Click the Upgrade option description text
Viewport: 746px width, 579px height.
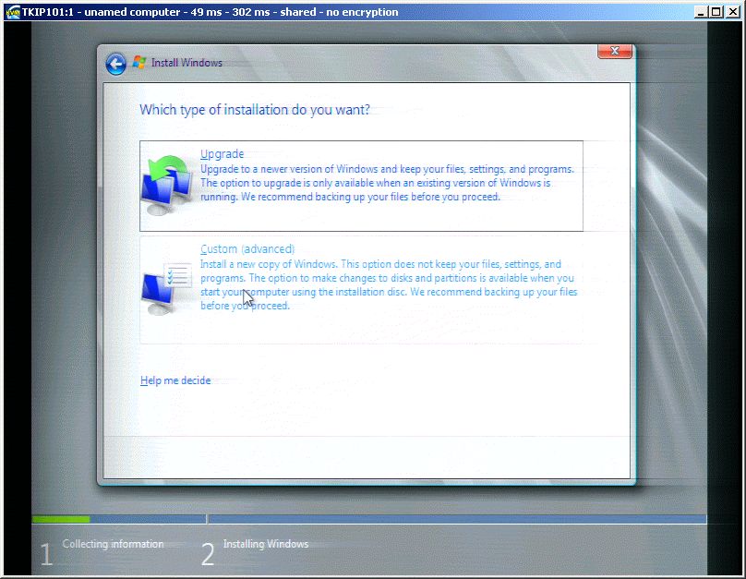pos(387,183)
